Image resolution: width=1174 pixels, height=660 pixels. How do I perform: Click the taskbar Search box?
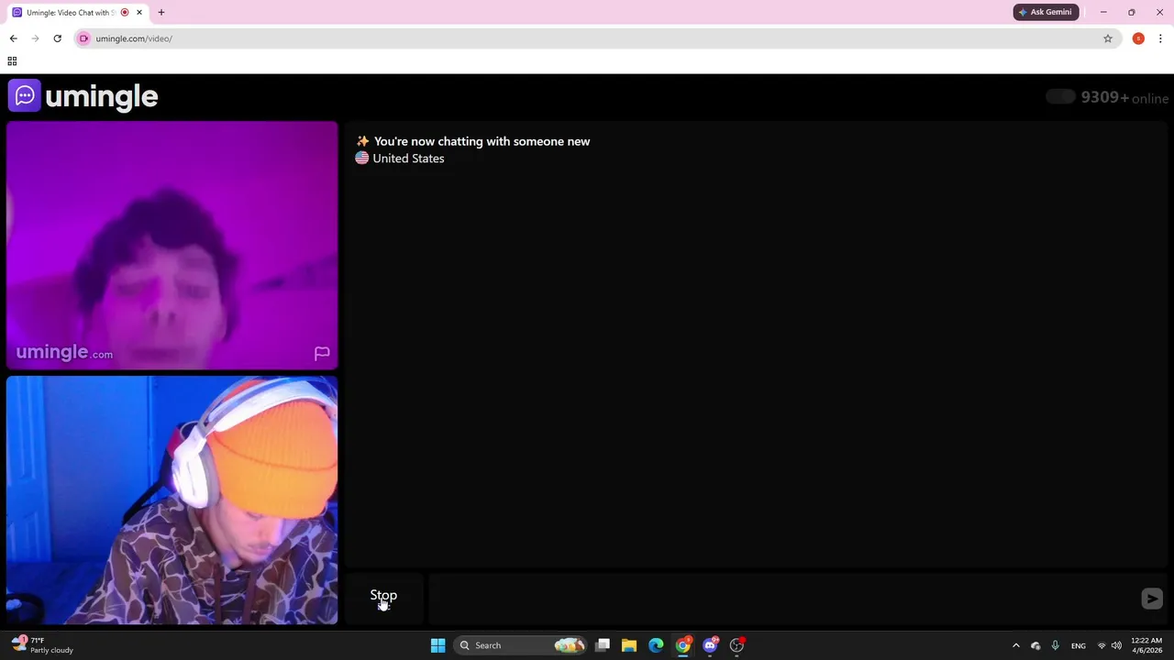(x=521, y=645)
